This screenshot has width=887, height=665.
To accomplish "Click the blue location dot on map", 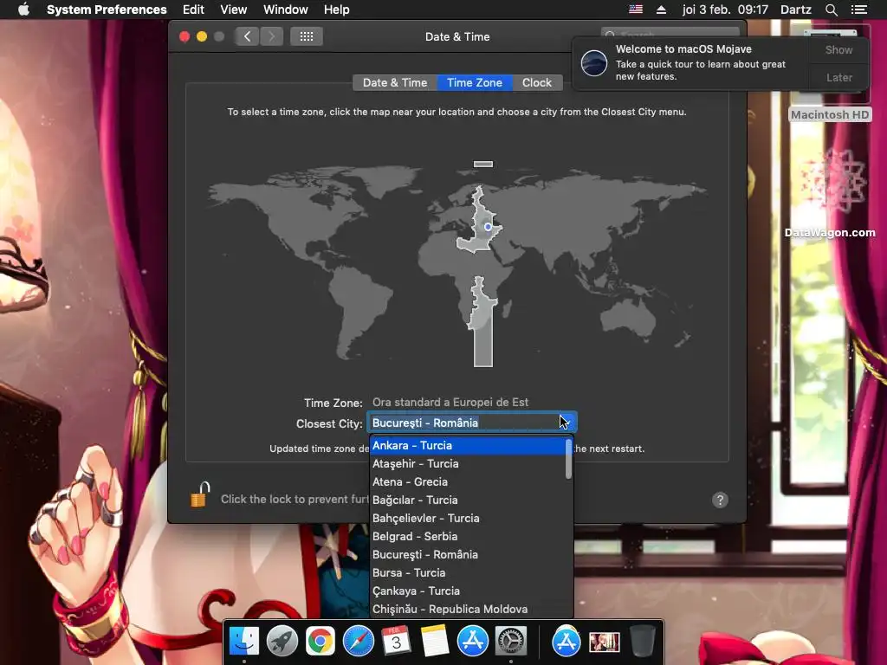I will click(489, 227).
